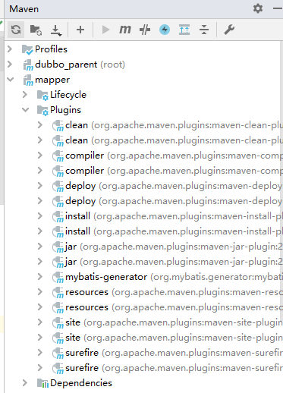Hide the Maven tool window
283x393 pixels.
278,8
